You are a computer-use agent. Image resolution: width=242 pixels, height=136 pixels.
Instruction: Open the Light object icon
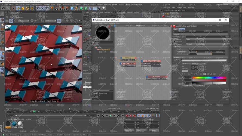point(103,8)
